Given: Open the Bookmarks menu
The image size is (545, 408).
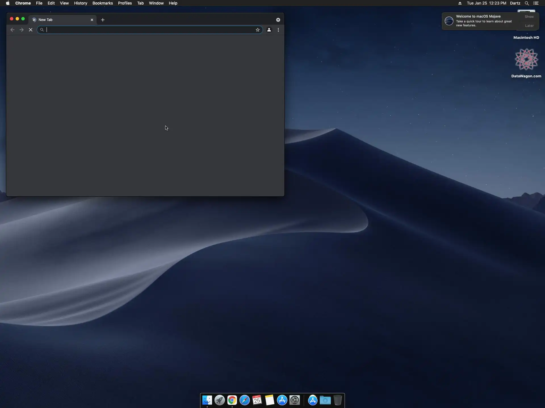Looking at the screenshot, I should [102, 3].
